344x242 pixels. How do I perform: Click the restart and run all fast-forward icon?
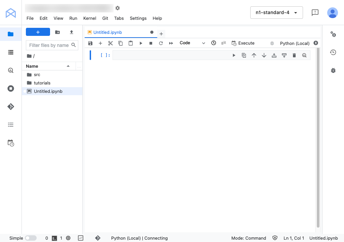(x=171, y=43)
